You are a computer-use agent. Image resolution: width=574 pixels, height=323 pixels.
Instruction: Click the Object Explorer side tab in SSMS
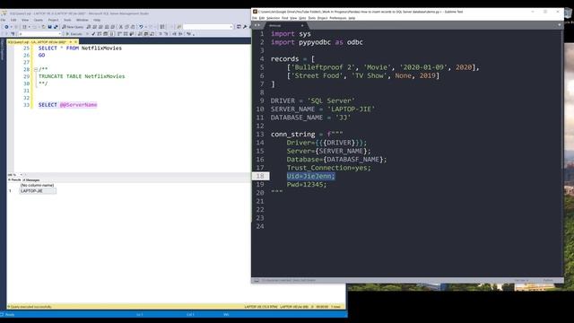click(2, 49)
